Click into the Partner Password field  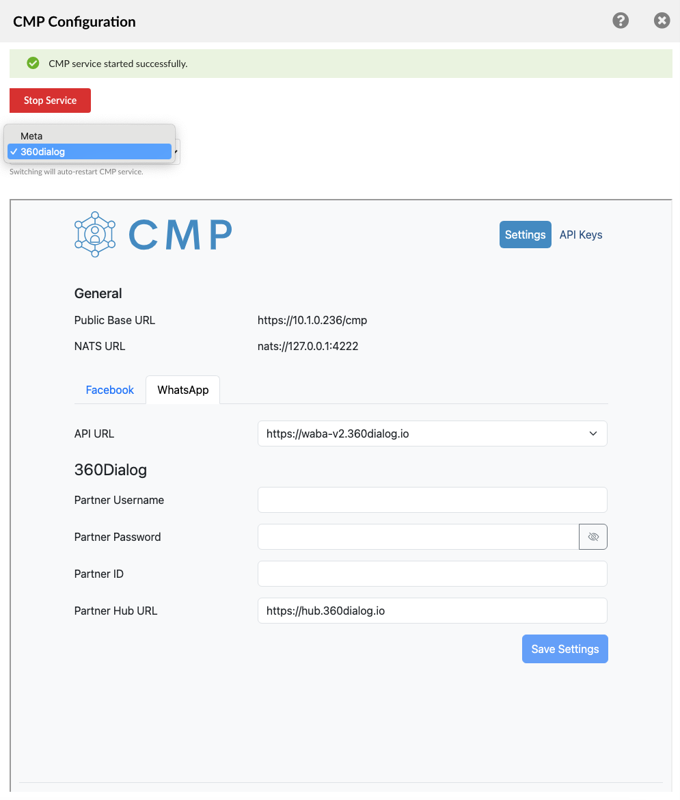(x=418, y=537)
